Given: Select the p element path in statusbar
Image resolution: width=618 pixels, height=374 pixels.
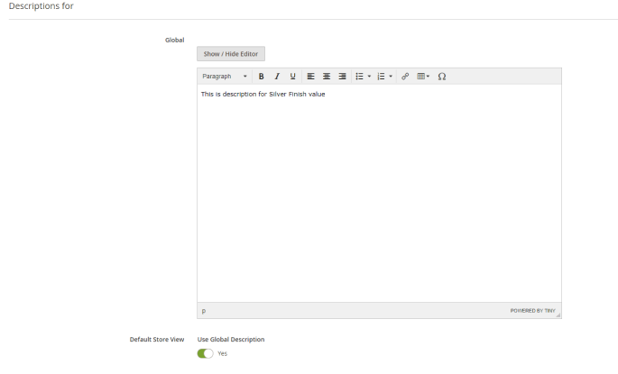Looking at the screenshot, I should pos(204,311).
